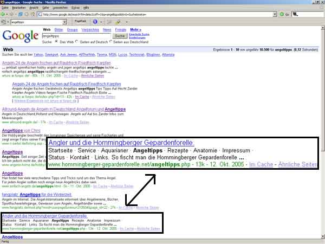Open the address bar URL history dropdown
This screenshot has width=325, height=244.
275,14
